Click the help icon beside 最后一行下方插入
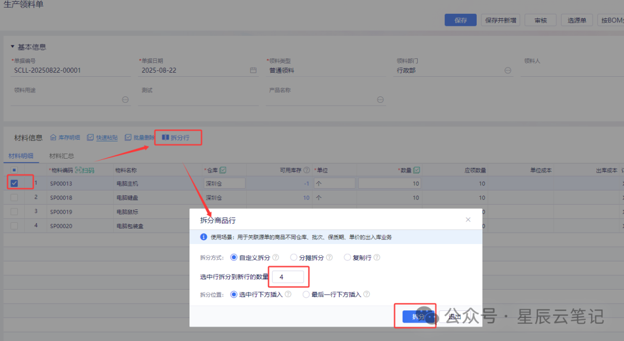This screenshot has width=624, height=341. point(367,294)
